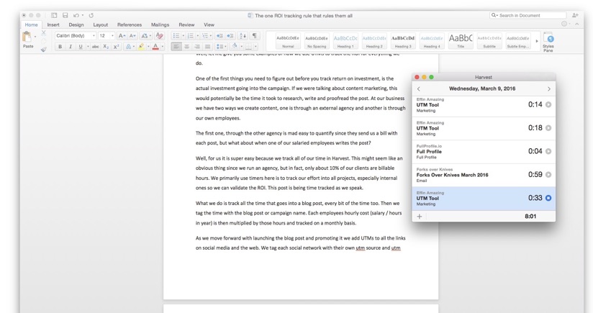Click the Undo arrow icon
Viewport: 593px width, 313px height.
pyautogui.click(x=76, y=16)
